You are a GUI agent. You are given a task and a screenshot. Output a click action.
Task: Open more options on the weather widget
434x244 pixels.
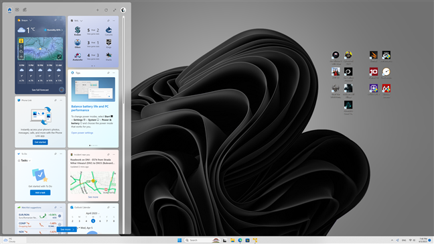pos(61,20)
